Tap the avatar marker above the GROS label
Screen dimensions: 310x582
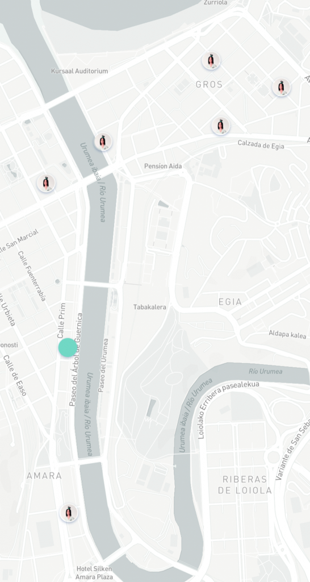(211, 61)
